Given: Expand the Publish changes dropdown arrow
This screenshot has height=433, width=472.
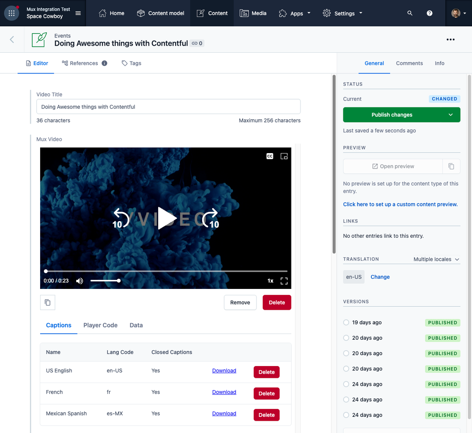Looking at the screenshot, I should click(451, 115).
